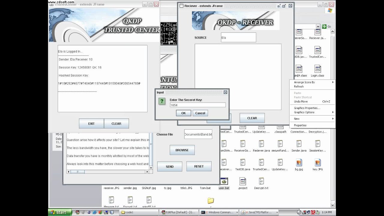Expand the Graphics Options submenu
This screenshot has height=216, width=384.
click(312, 112)
